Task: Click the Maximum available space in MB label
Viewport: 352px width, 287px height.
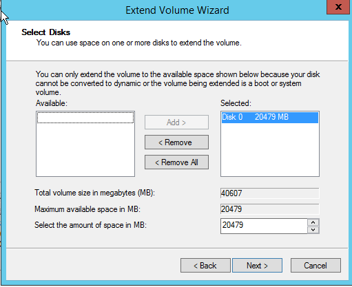Action: tap(87, 209)
